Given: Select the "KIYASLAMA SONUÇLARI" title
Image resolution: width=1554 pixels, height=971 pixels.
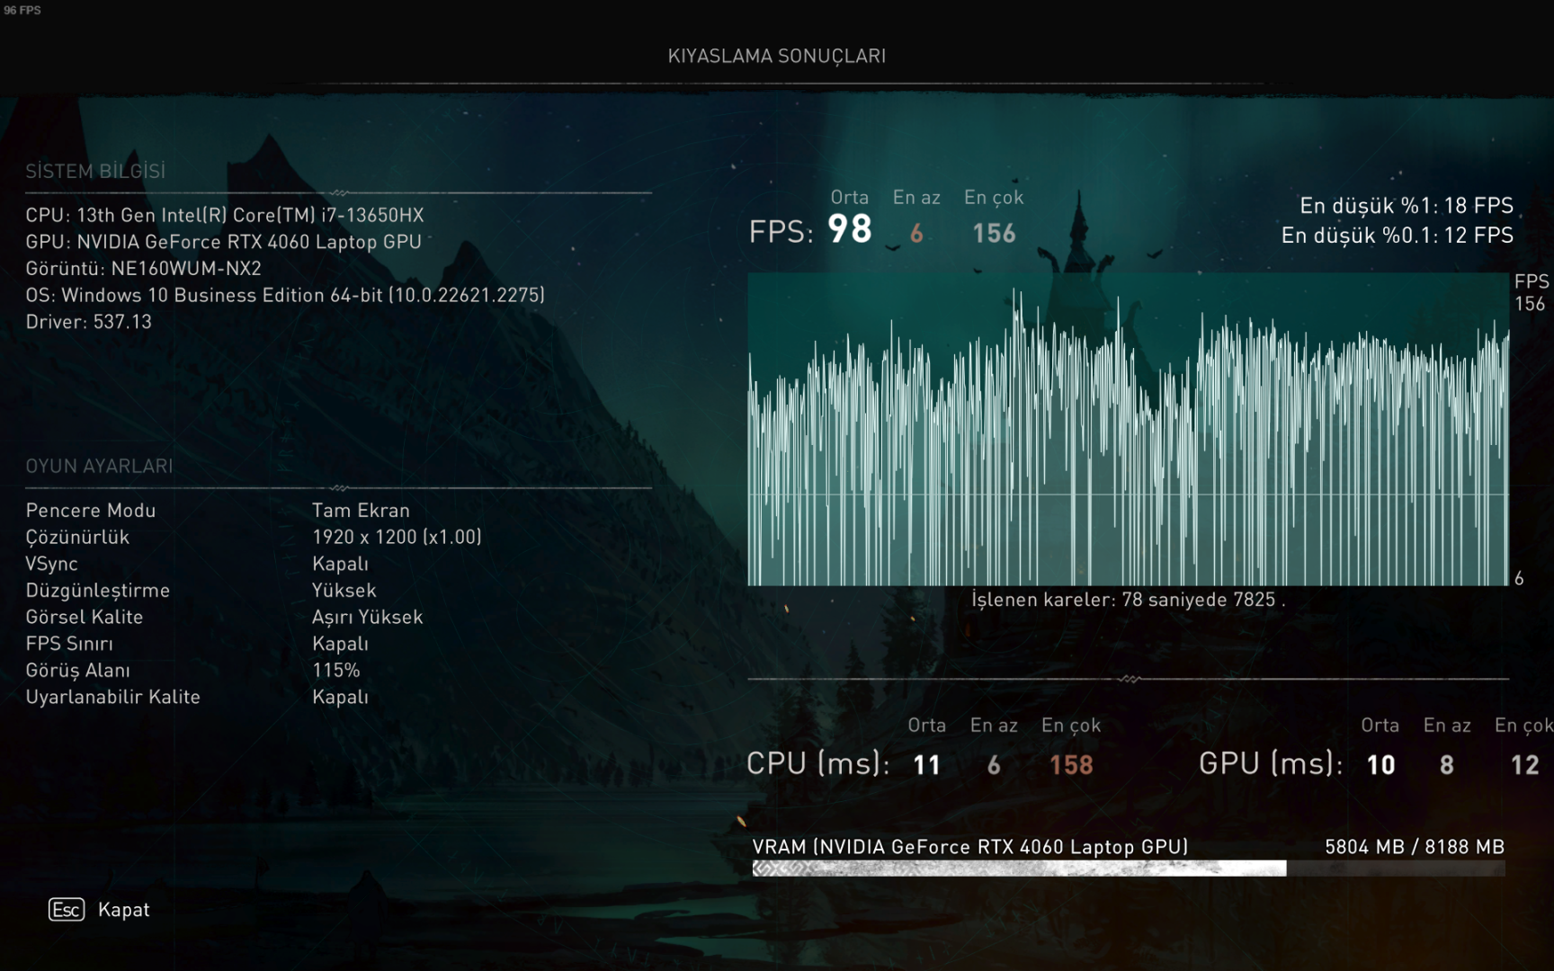Looking at the screenshot, I should [x=777, y=56].
